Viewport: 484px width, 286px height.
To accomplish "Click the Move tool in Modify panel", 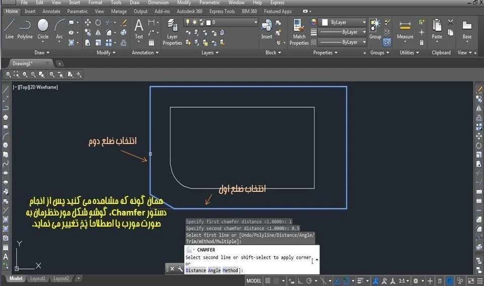I will (x=88, y=23).
